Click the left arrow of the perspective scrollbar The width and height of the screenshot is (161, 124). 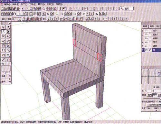146,91
